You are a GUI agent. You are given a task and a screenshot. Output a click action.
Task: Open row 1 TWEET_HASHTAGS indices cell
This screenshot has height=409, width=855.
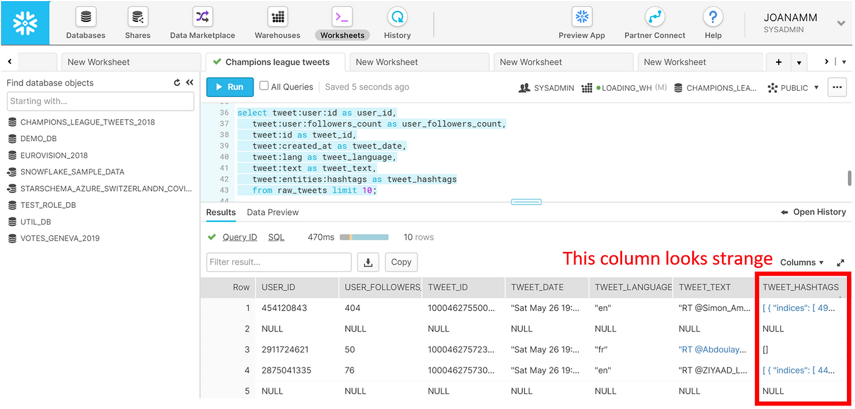tap(799, 308)
